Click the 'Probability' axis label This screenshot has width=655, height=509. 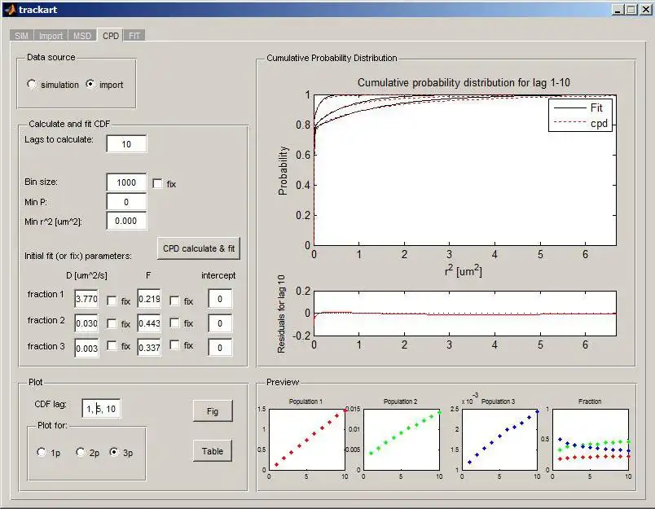click(x=283, y=170)
